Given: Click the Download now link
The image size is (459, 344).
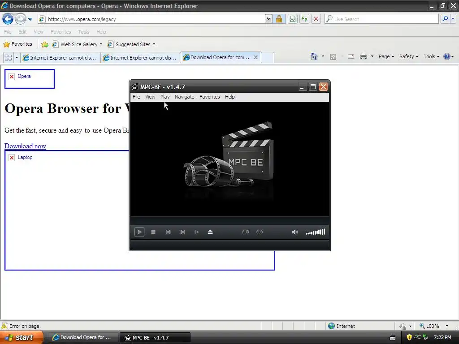Looking at the screenshot, I should click(x=25, y=146).
